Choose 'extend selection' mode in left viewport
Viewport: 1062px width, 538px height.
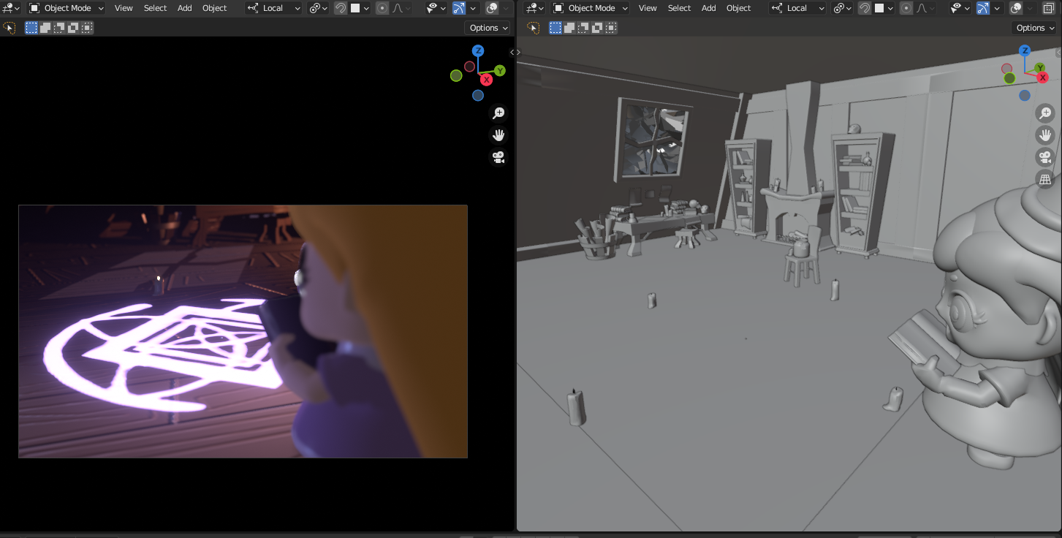pyautogui.click(x=45, y=28)
